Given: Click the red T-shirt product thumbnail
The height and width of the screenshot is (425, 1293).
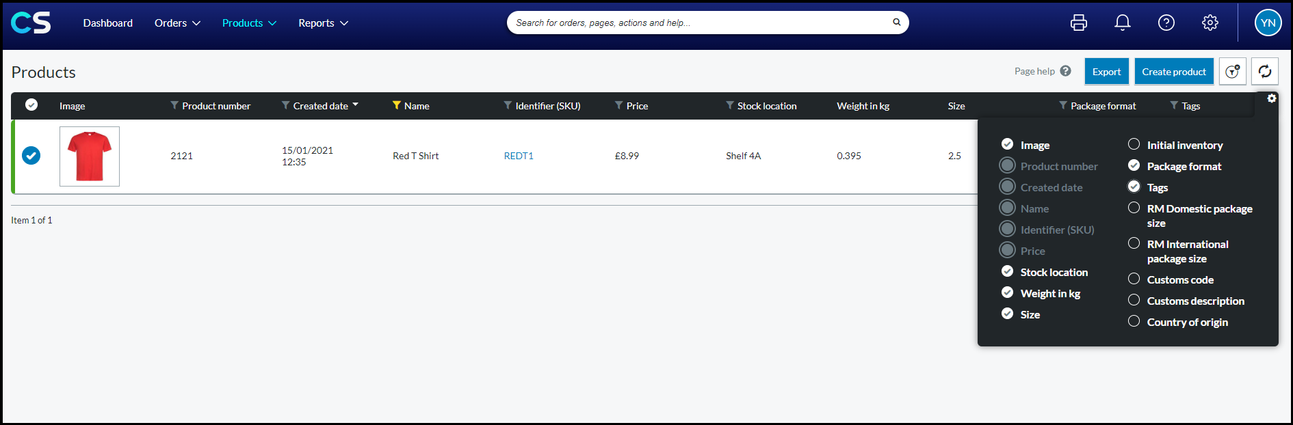Looking at the screenshot, I should tap(90, 156).
